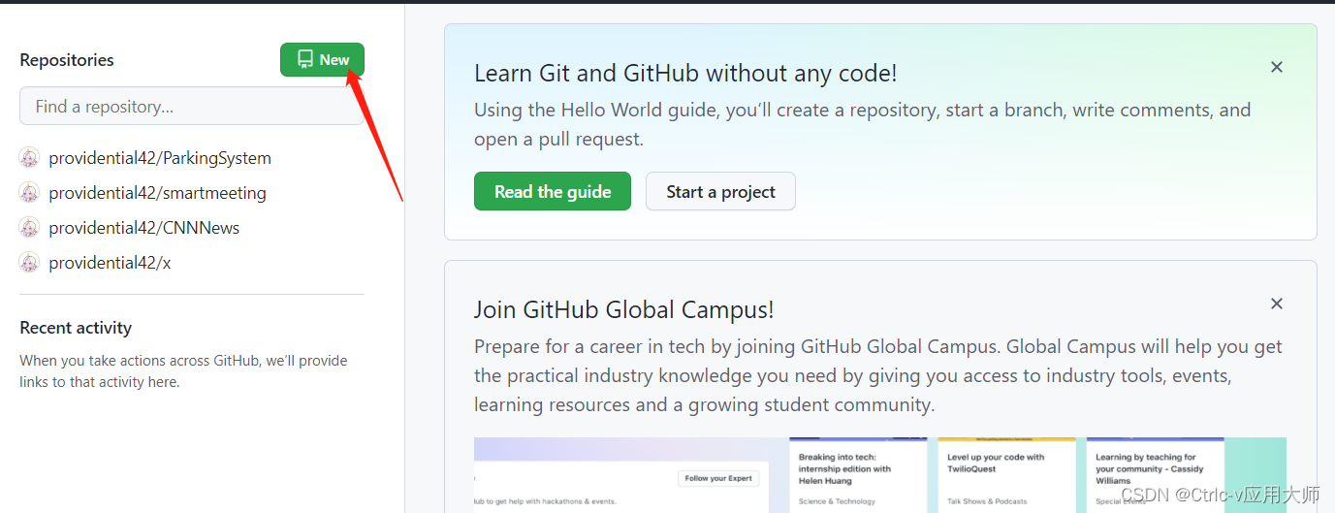
Task: Click the Join GitHub Global Campus! heading
Action: click(624, 309)
